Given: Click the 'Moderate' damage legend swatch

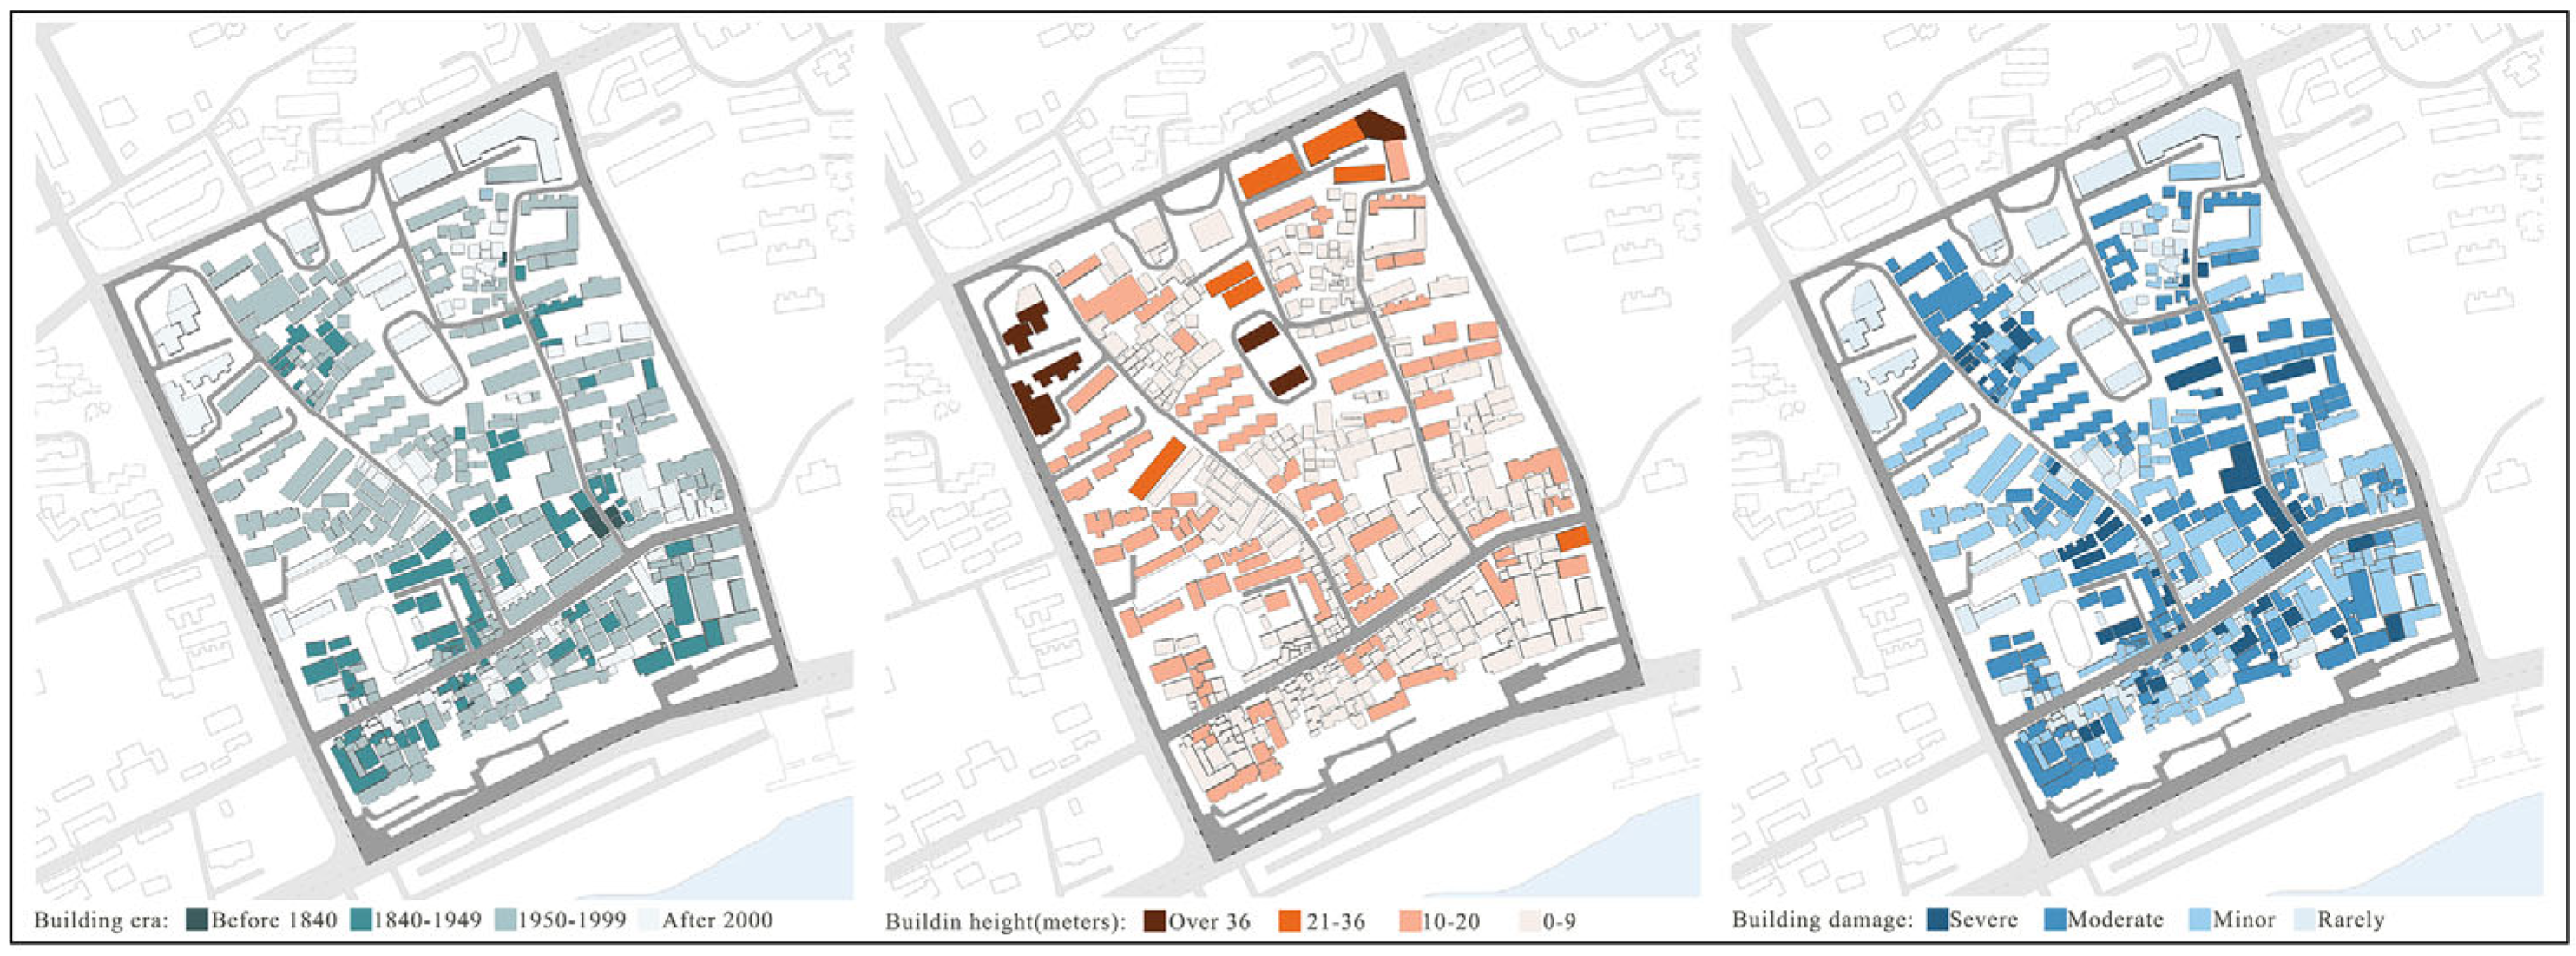Looking at the screenshot, I should [2055, 920].
